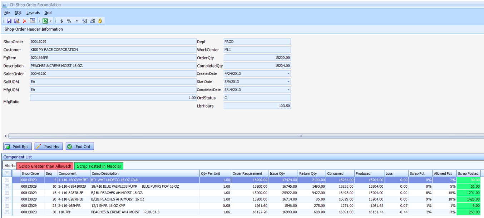Click the Save icon in the toolbar
This screenshot has width=484, height=218.
pos(9,21)
